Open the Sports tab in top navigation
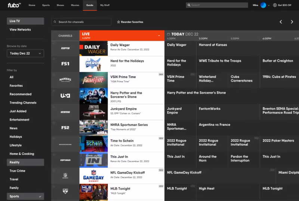The image size is (299, 201). pyautogui.click(x=46, y=5)
